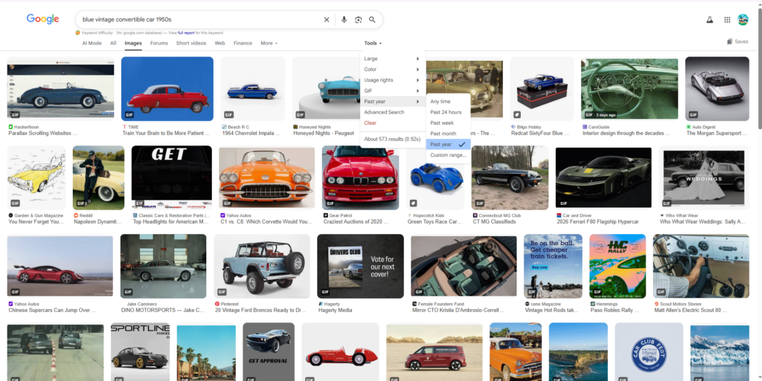Open Search Labs flask icon
The image size is (762, 381).
(710, 20)
